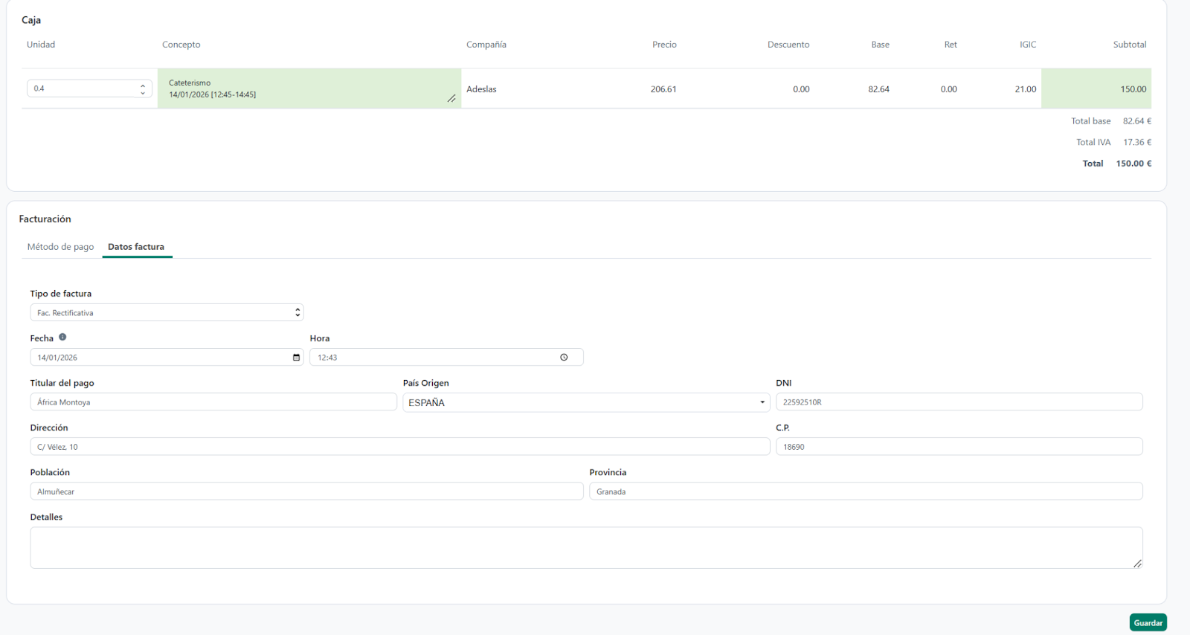
Task: Open the Tipo de factura dropdown
Action: pyautogui.click(x=167, y=313)
